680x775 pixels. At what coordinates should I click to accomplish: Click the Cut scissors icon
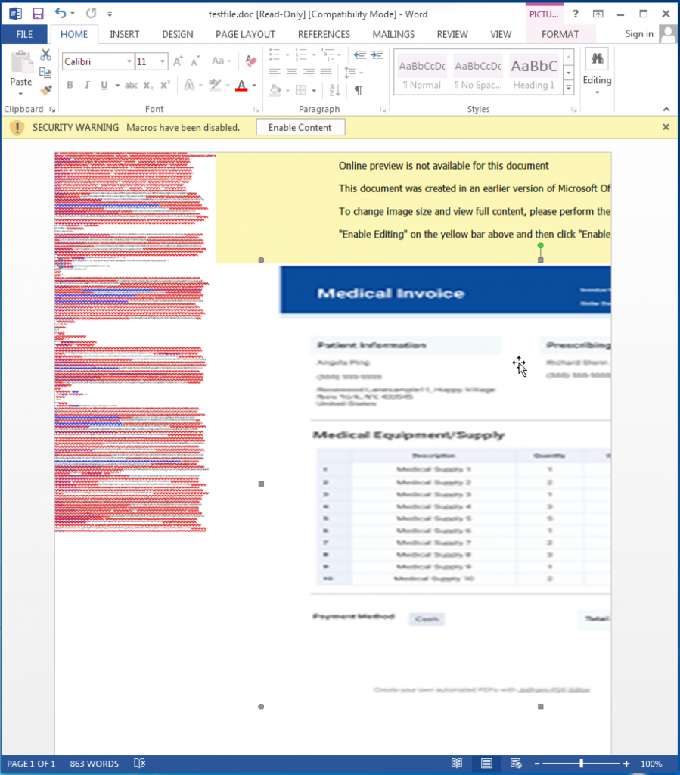[45, 54]
